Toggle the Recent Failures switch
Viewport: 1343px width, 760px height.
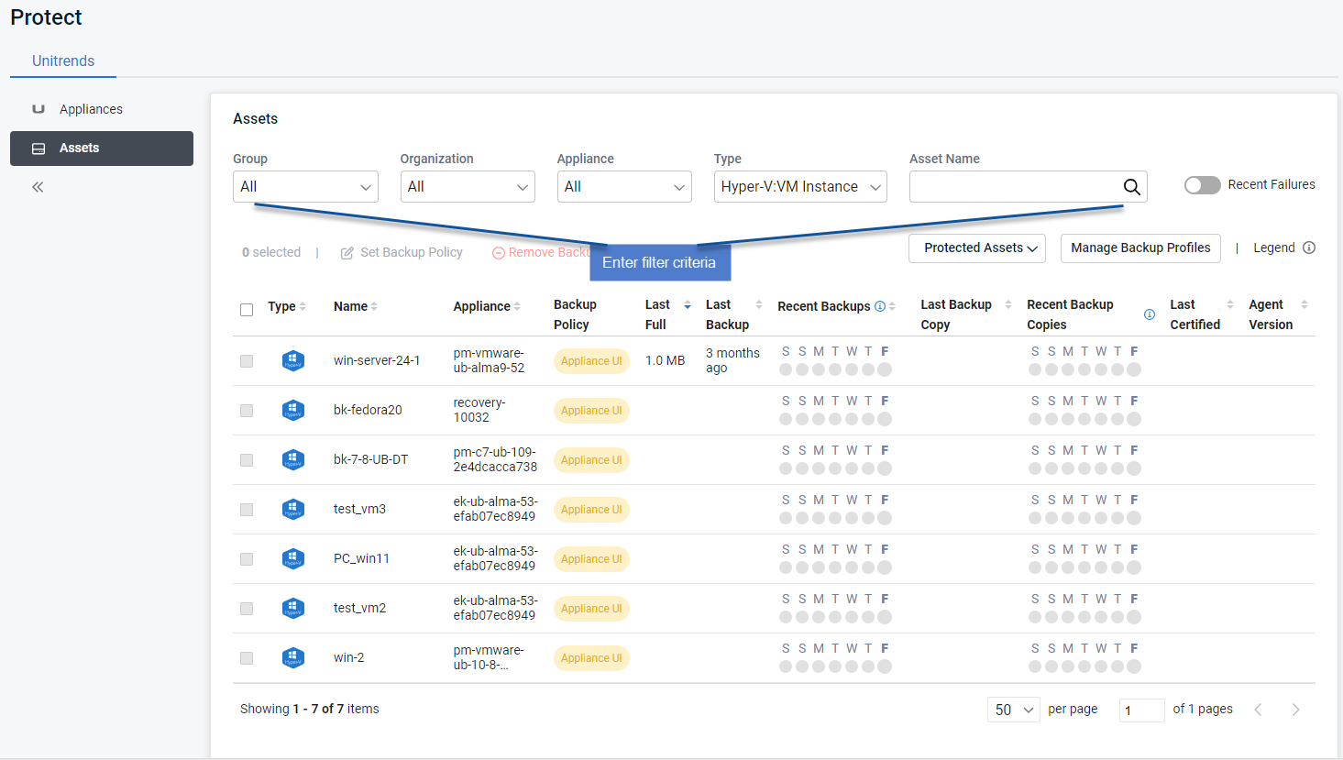[x=1202, y=185]
